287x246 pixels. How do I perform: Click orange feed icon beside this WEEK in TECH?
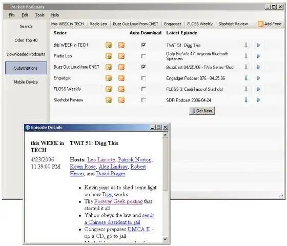[x=121, y=45]
